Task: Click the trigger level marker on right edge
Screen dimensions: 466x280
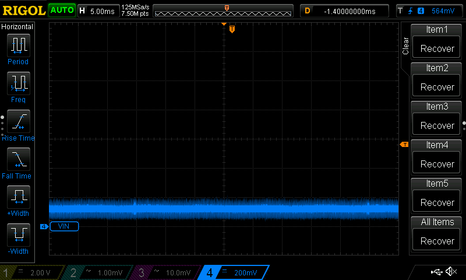Action: [x=404, y=145]
